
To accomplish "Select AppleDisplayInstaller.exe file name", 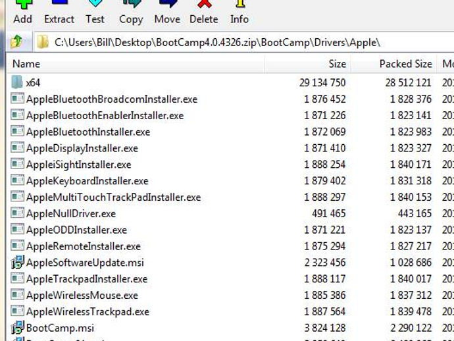I will [82, 148].
